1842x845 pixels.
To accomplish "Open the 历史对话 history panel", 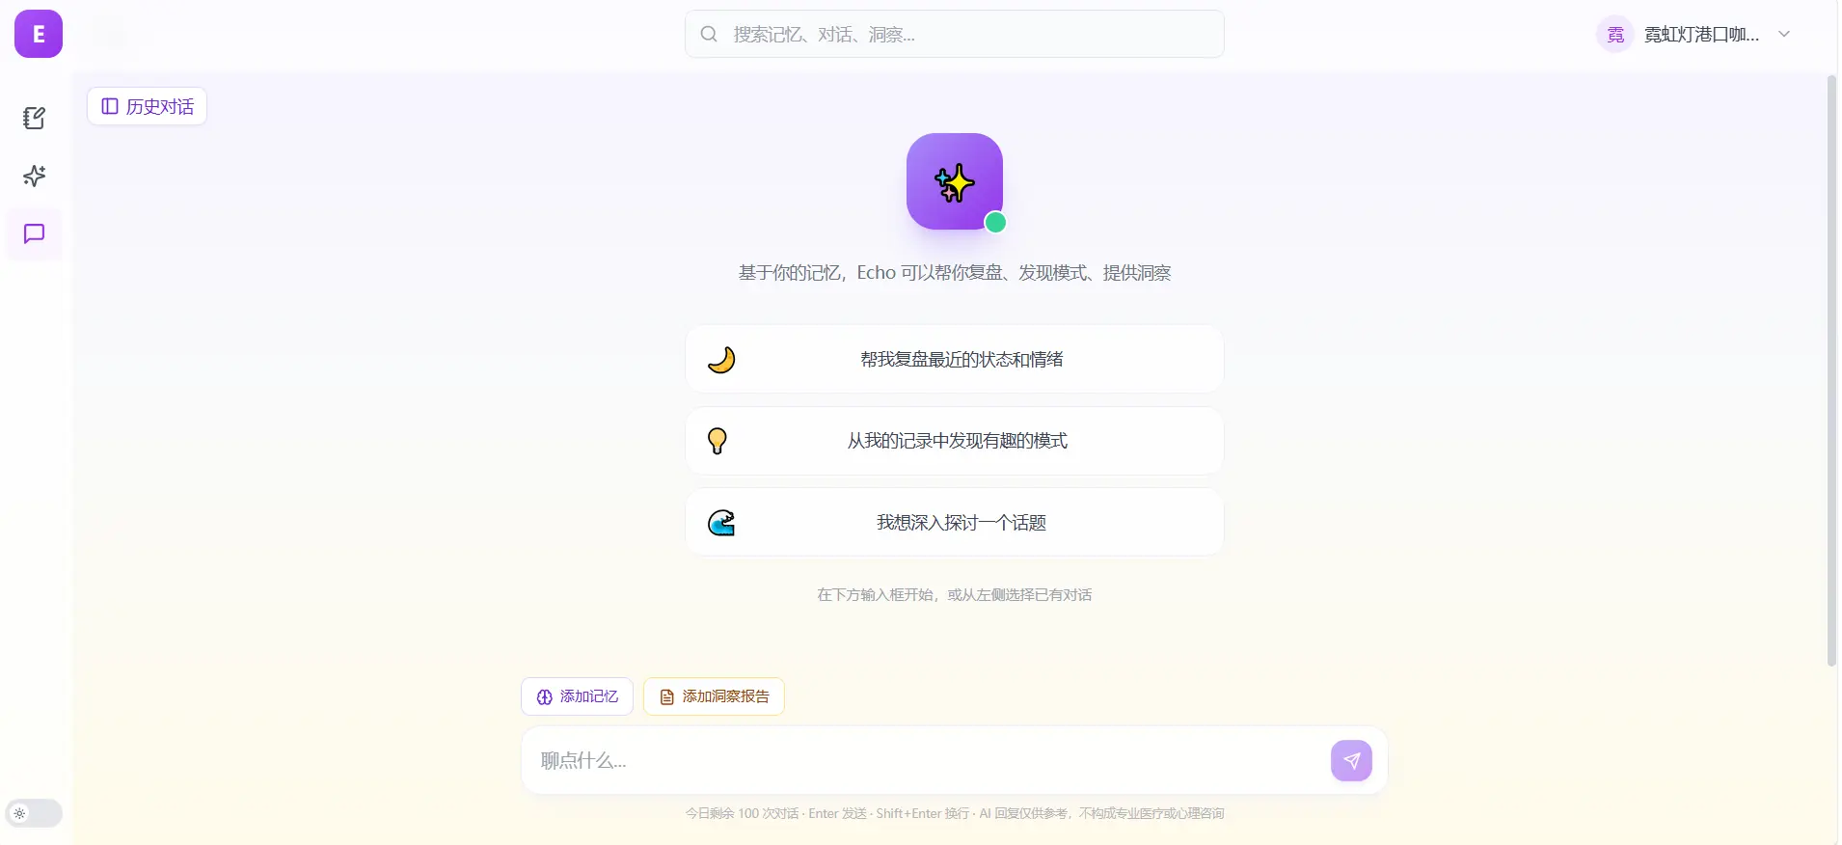I will point(148,106).
